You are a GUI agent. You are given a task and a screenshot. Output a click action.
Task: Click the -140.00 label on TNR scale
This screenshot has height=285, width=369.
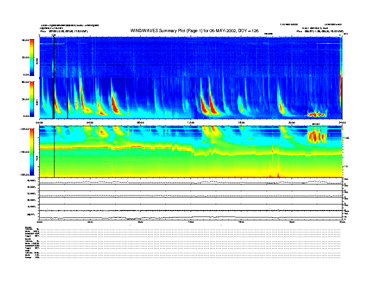[23, 152]
